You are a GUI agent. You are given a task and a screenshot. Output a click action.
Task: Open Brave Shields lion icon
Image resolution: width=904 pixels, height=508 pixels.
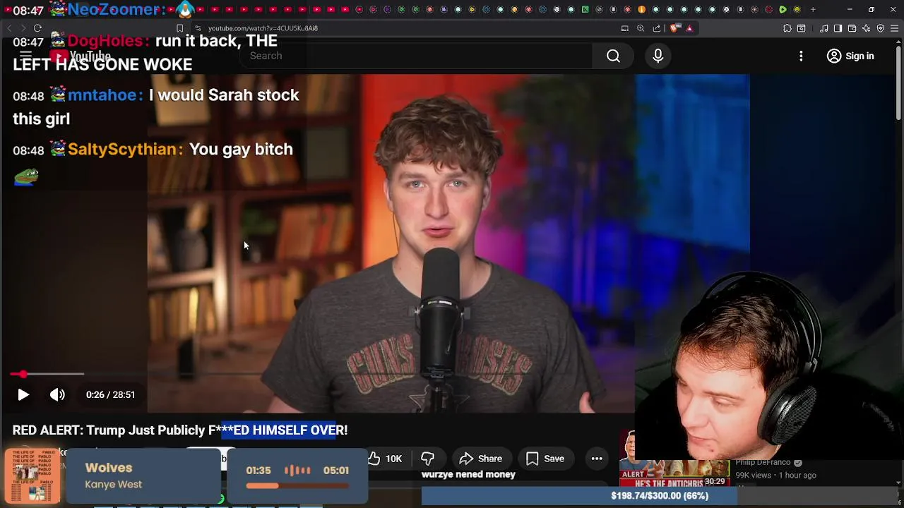click(674, 28)
